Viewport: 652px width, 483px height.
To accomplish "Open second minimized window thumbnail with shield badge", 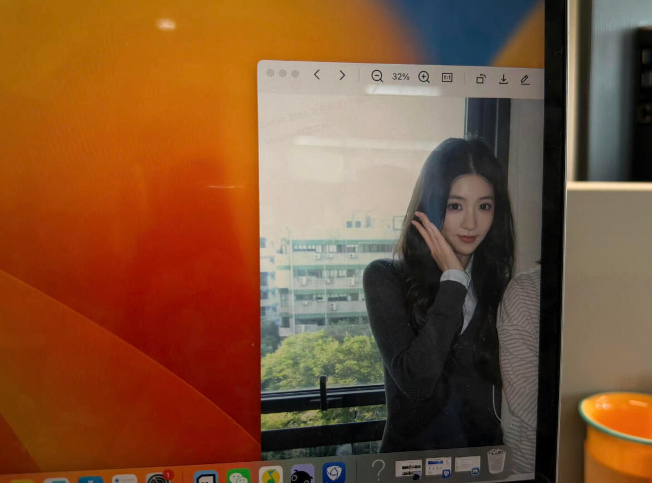I will [x=438, y=467].
